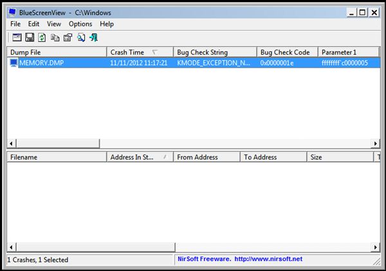The width and height of the screenshot is (386, 271).
Task: Refresh the crash list with toolbar icon
Action: point(42,37)
